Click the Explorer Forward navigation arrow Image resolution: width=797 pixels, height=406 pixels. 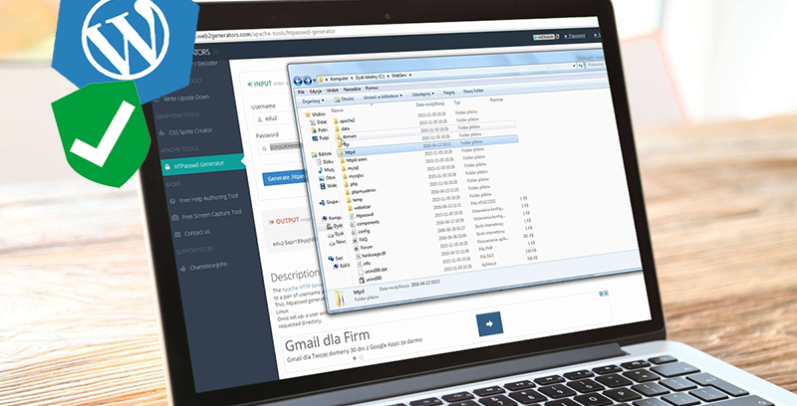tap(308, 81)
